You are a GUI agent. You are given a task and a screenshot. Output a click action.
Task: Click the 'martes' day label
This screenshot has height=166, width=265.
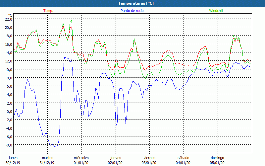click(x=48, y=158)
